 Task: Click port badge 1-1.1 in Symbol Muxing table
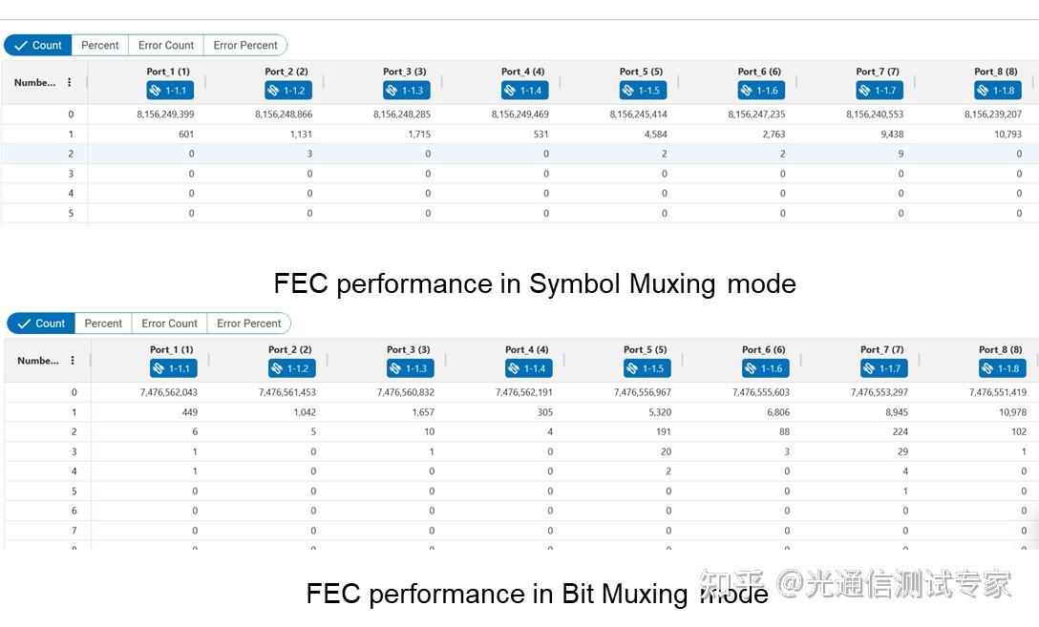[170, 91]
